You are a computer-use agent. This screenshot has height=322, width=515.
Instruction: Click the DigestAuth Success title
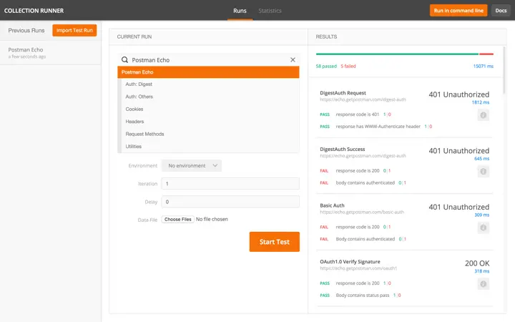(342, 149)
